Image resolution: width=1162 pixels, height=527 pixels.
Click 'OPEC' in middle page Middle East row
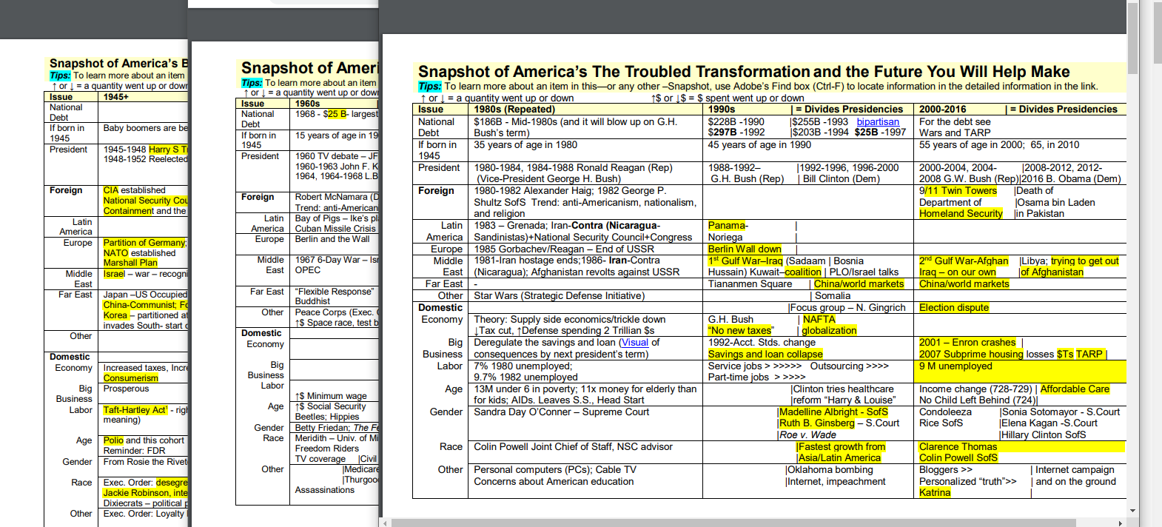click(308, 270)
